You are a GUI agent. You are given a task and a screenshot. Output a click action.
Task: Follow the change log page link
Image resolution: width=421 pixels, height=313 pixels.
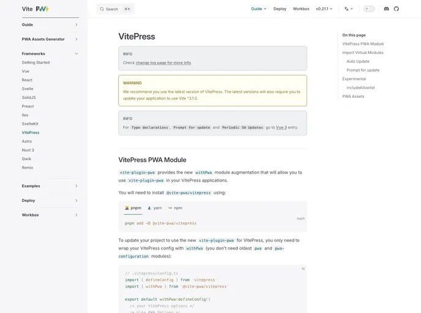coord(163,63)
